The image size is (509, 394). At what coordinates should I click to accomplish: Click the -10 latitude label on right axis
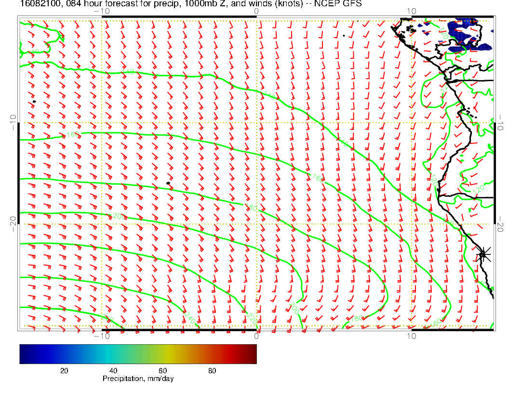(x=500, y=123)
